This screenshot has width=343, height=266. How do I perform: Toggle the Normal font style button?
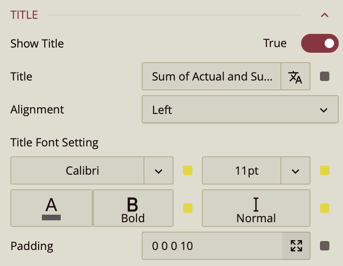pos(256,208)
